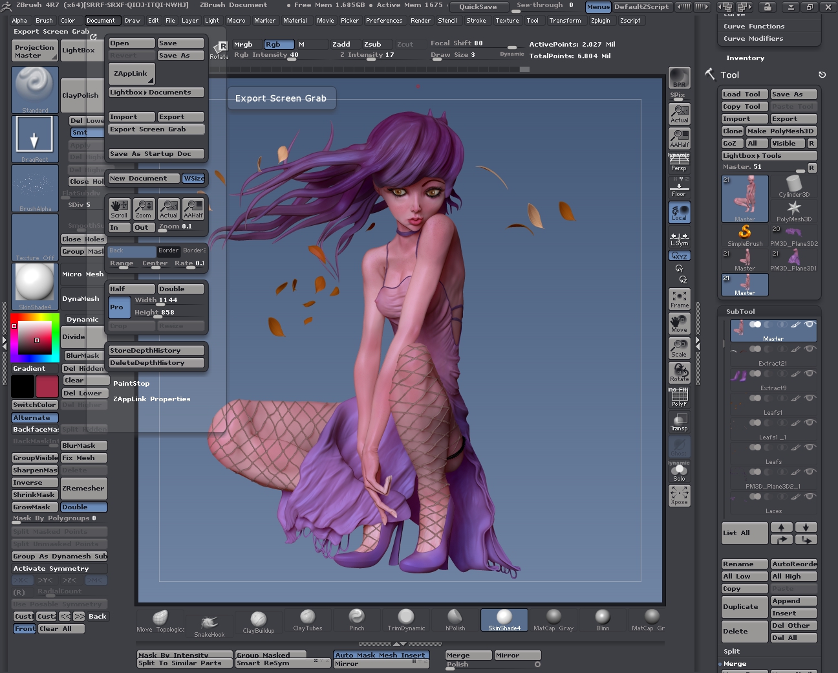
Task: Toggle visibility eye of Extract21 subtool
Action: pyautogui.click(x=810, y=349)
